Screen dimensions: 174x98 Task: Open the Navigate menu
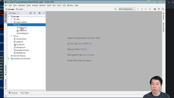22,5
